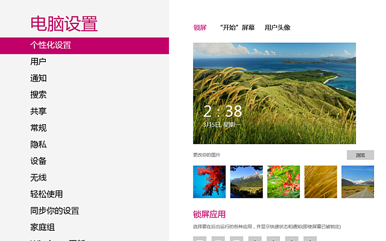Viewport: 386px width, 241px height.
Task: Choose the red coral thumbnail picture
Action: pyautogui.click(x=209, y=182)
